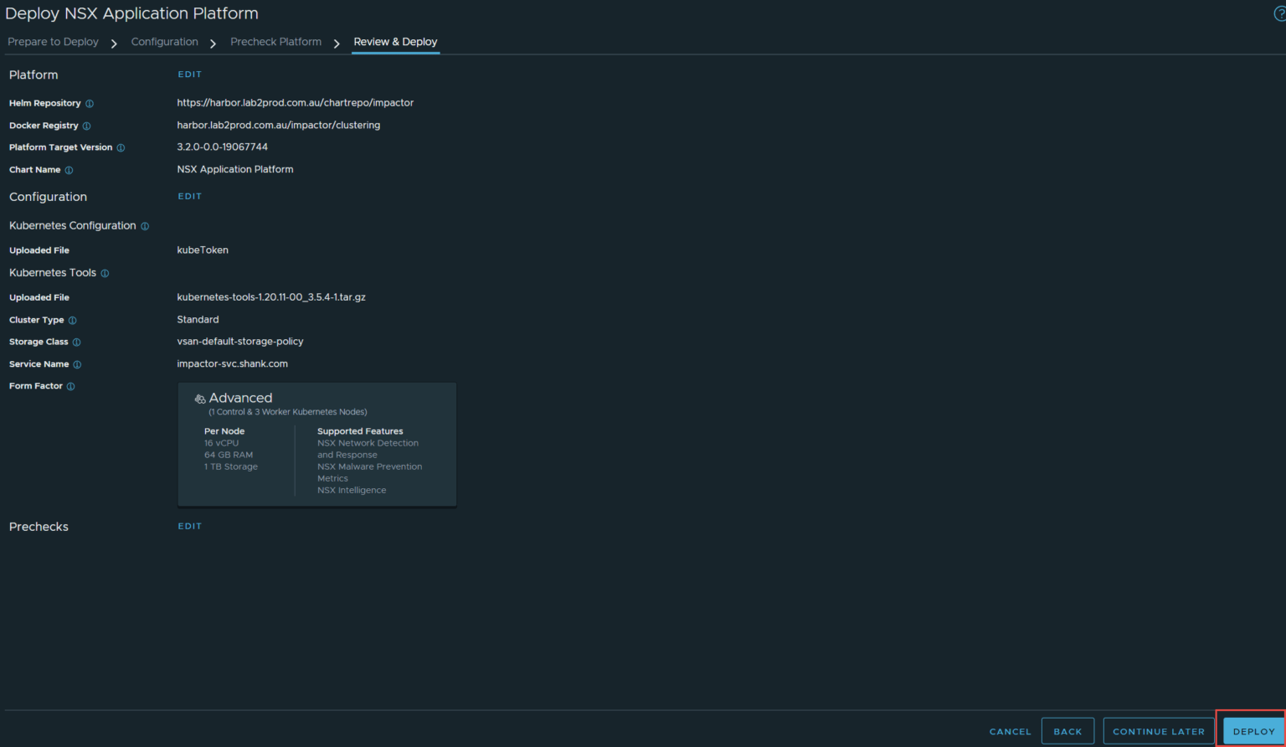Click the Advanced form factor nodes icon
Image resolution: width=1286 pixels, height=747 pixels.
click(x=200, y=399)
